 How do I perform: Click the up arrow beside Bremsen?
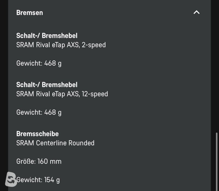coord(197,12)
